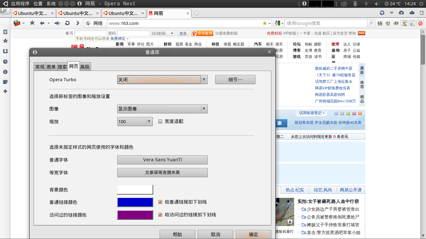Image resolution: width=426 pixels, height=239 pixels.
Task: Click the volume icon in the system tray
Action: pos(377,4)
